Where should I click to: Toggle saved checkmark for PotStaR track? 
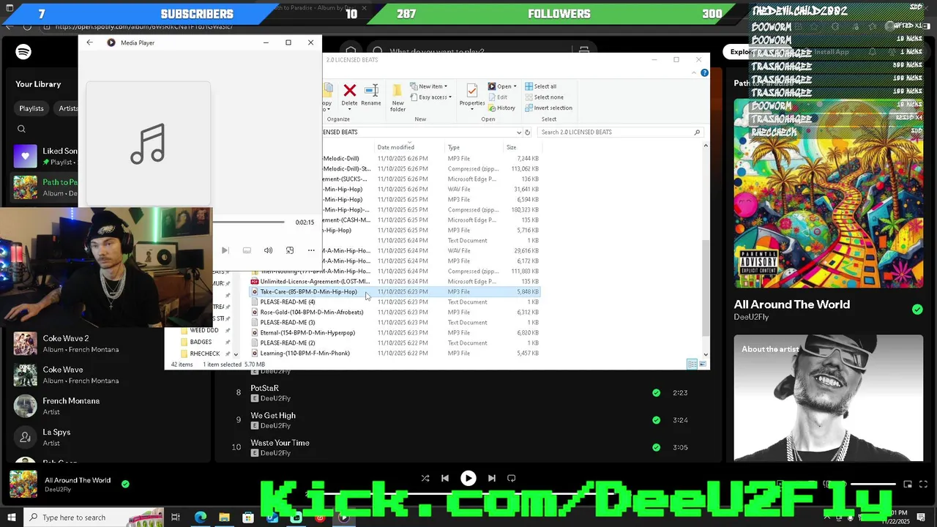[656, 393]
